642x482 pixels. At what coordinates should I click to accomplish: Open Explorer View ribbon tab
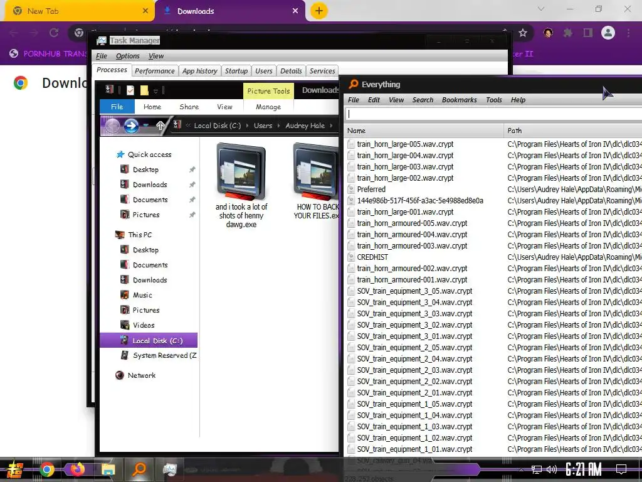(224, 107)
